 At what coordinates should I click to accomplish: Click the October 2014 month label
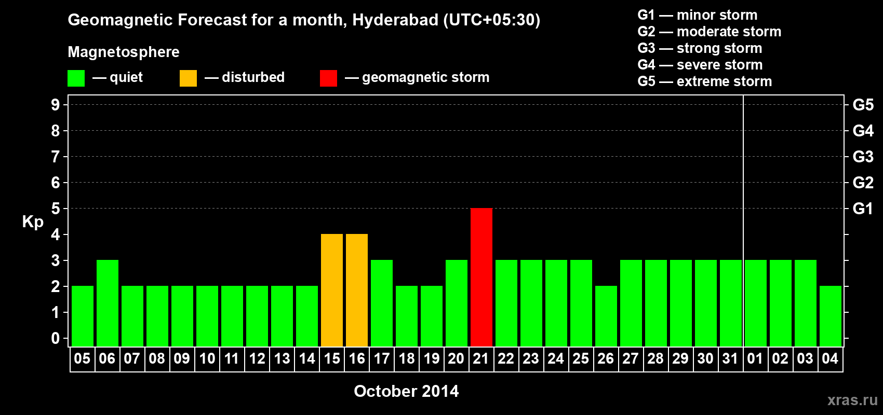coord(406,391)
